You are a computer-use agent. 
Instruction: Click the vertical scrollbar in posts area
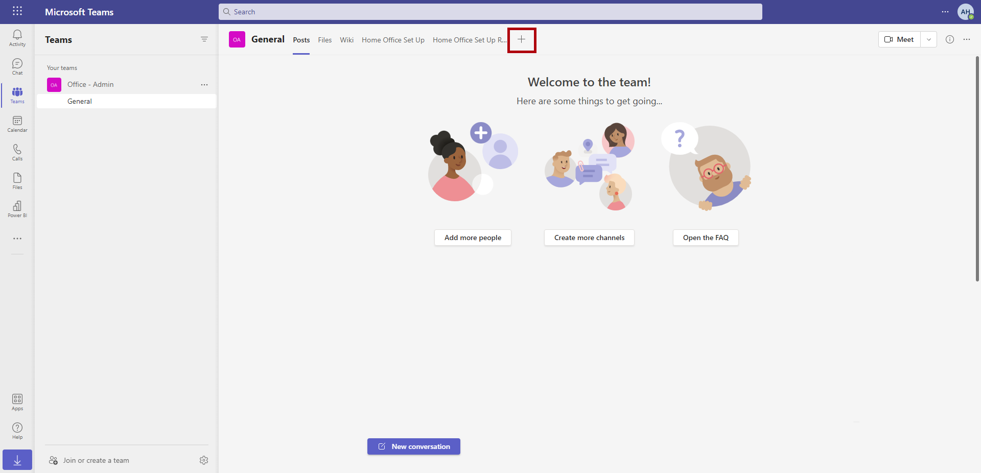click(977, 169)
